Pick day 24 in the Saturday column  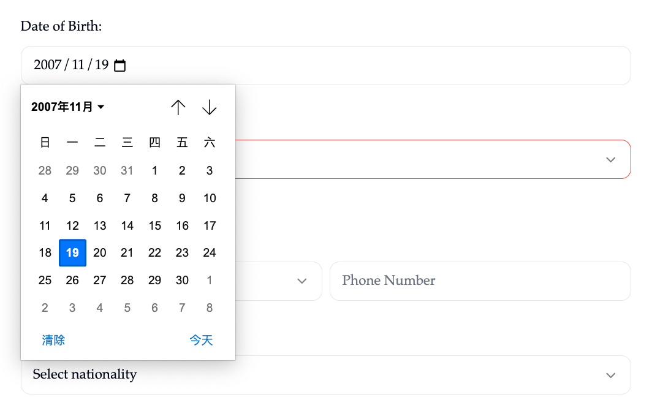point(210,252)
